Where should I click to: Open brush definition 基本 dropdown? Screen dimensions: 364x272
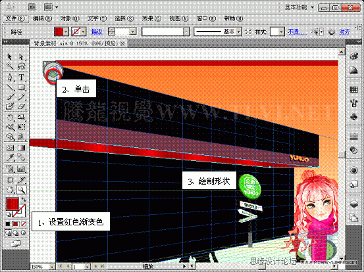pyautogui.click(x=239, y=32)
